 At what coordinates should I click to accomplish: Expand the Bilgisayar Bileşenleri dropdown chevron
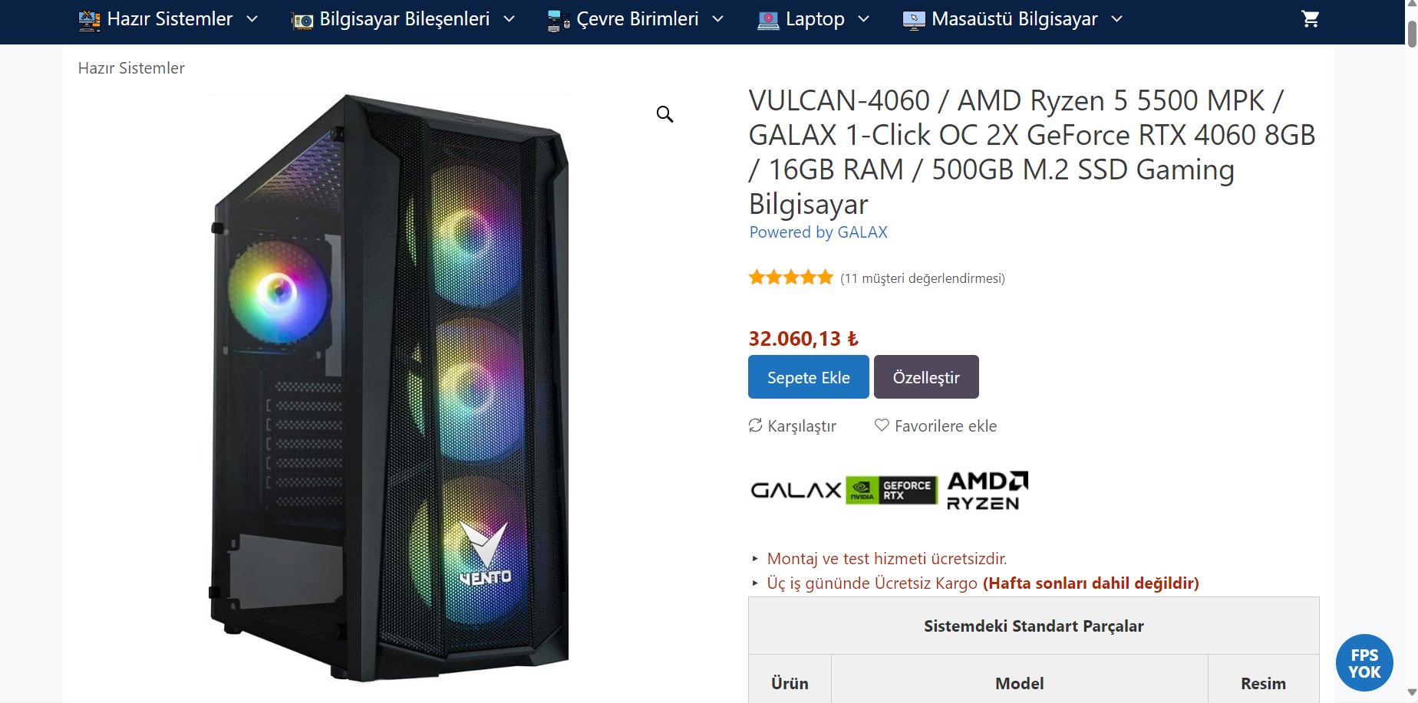click(x=509, y=19)
